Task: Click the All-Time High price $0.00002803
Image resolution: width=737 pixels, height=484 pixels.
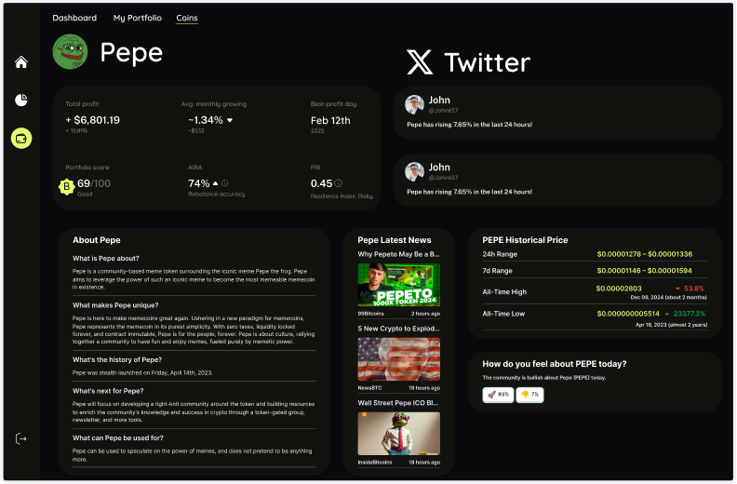Action: pyautogui.click(x=619, y=289)
